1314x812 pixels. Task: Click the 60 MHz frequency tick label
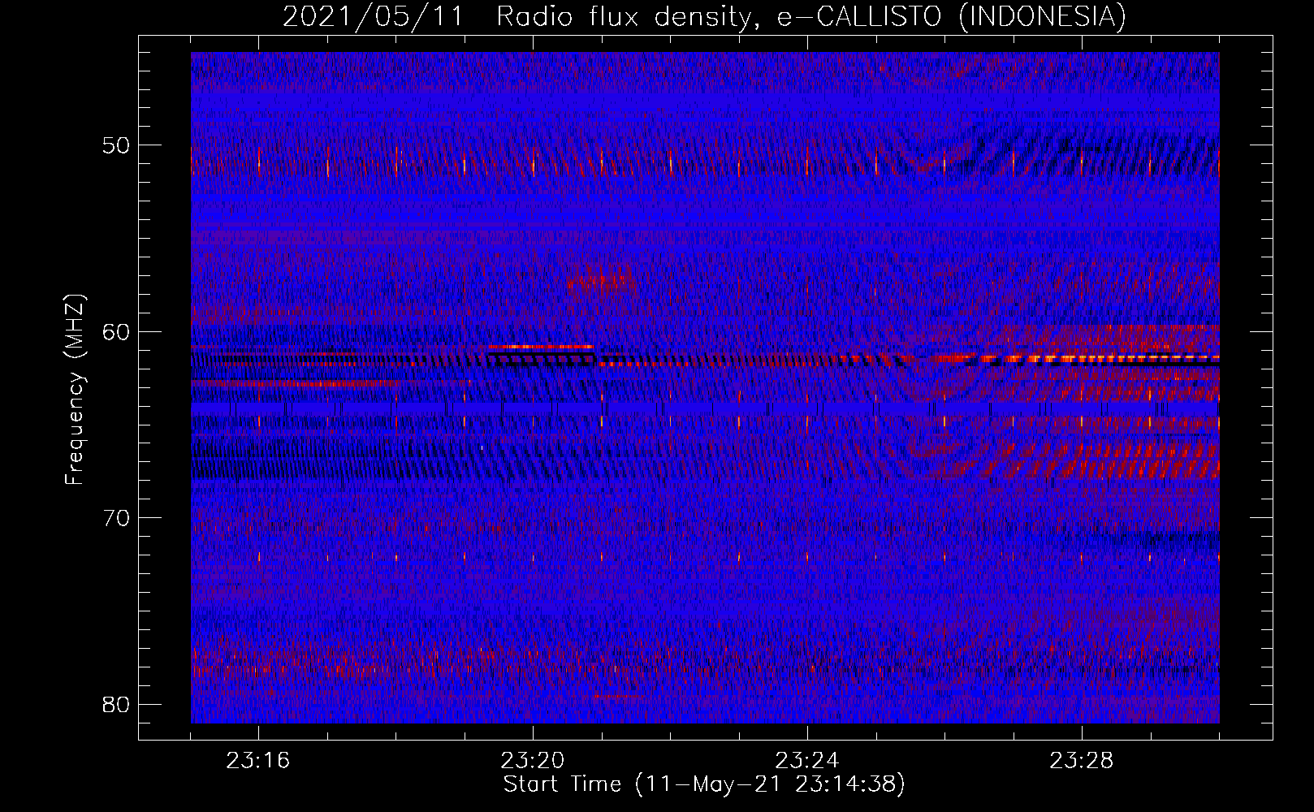(x=116, y=332)
